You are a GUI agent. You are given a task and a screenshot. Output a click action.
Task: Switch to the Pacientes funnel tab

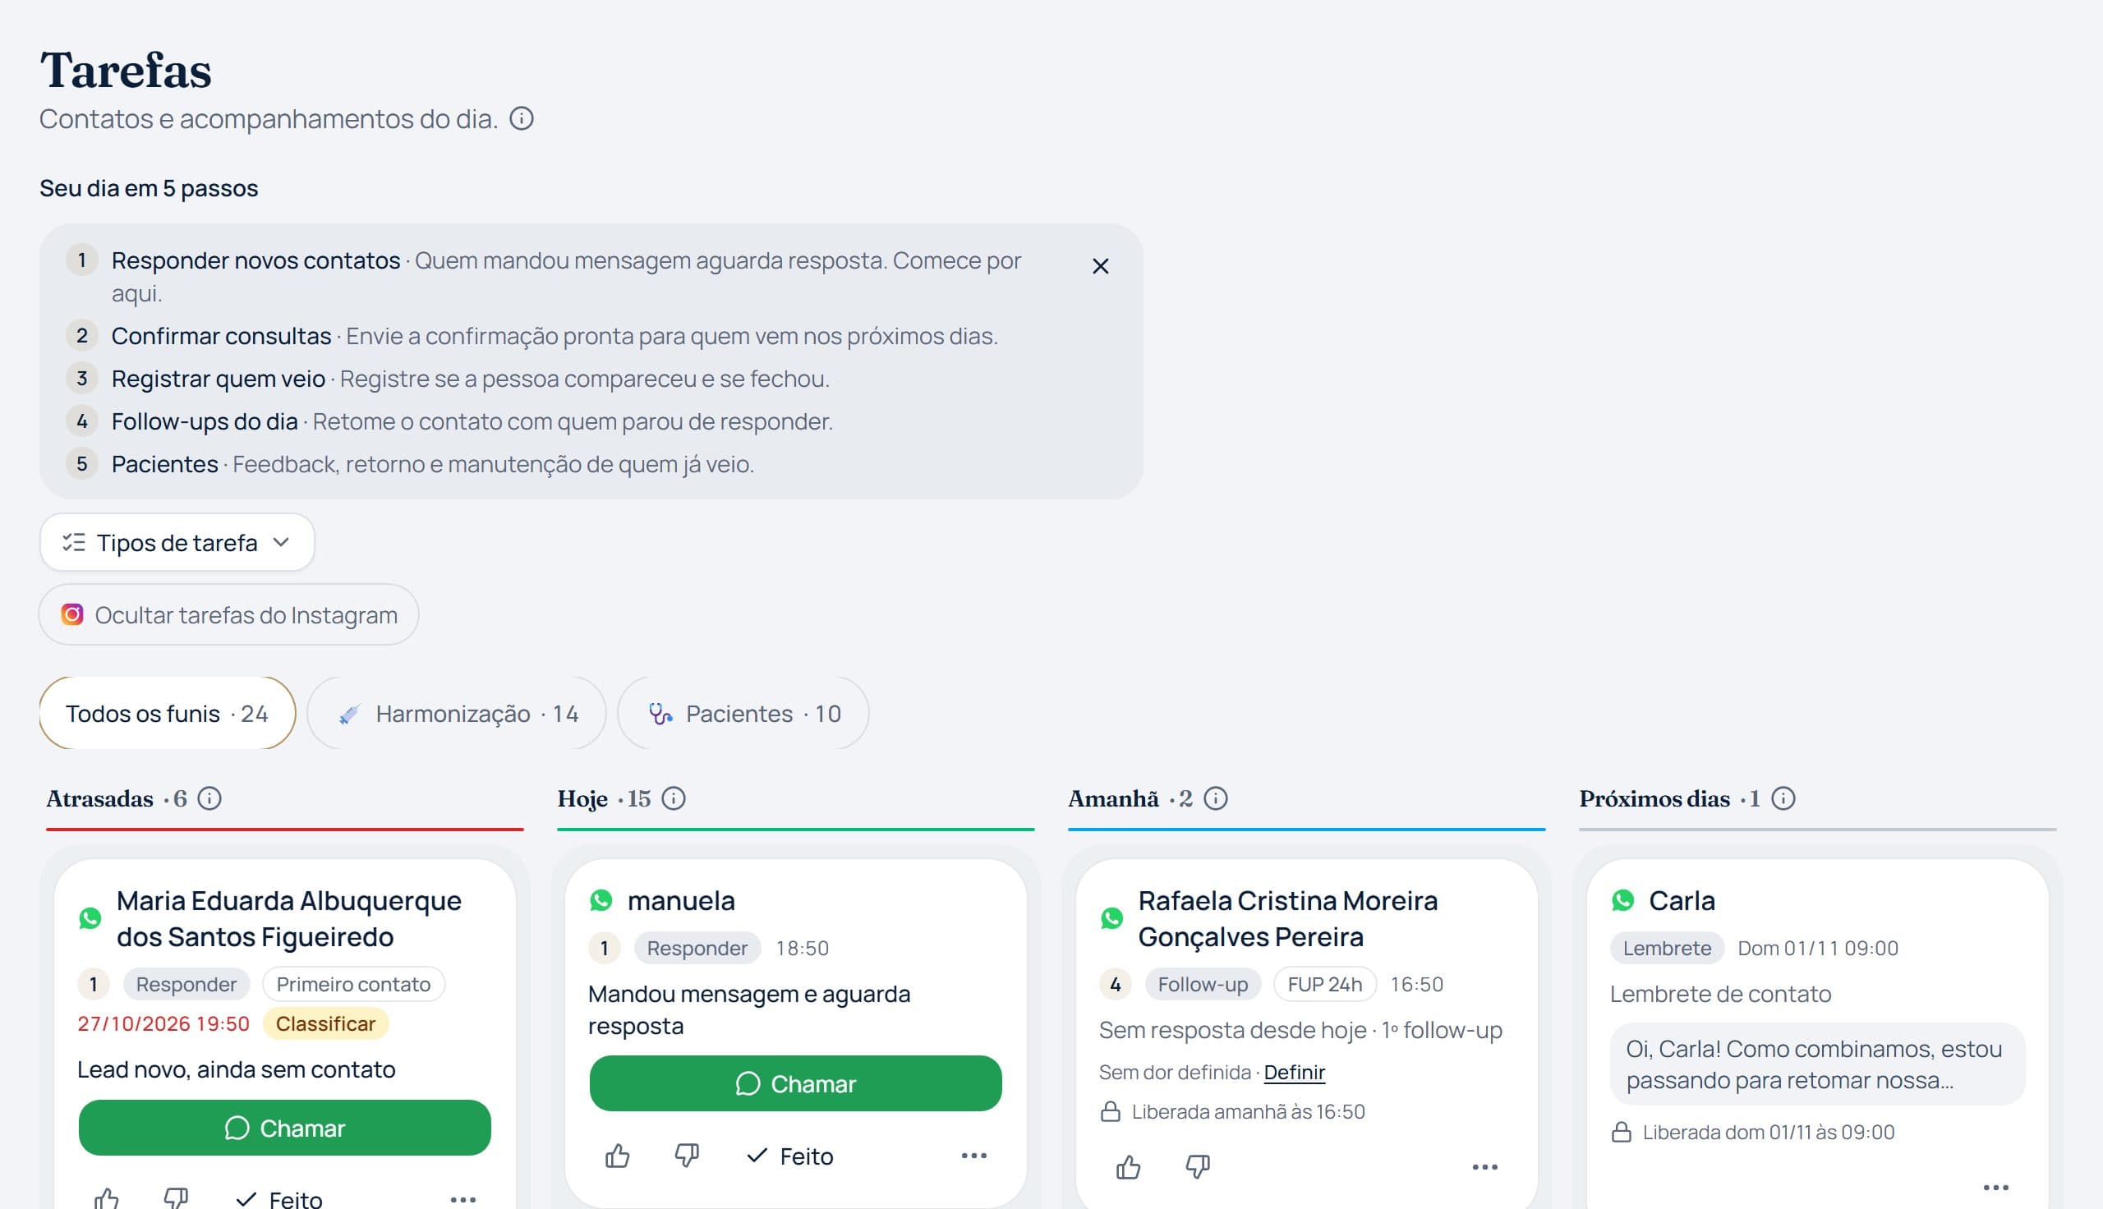(743, 713)
